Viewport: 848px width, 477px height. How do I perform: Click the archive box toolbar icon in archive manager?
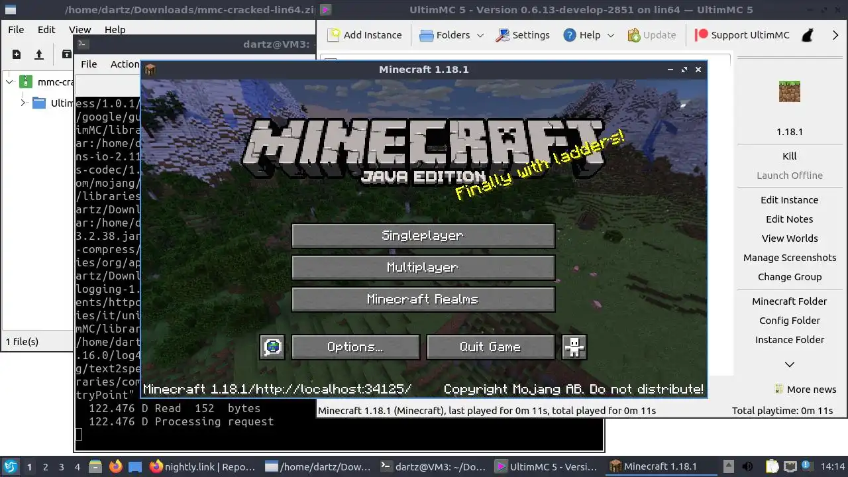pos(66,54)
